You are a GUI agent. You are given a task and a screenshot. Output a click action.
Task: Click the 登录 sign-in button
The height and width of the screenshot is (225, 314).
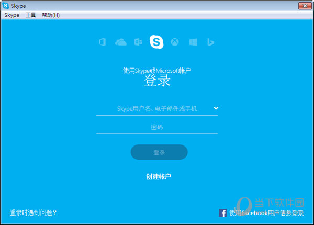(159, 152)
